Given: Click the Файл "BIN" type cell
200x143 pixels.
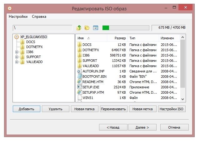Looking at the screenshot, I should (x=138, y=76).
